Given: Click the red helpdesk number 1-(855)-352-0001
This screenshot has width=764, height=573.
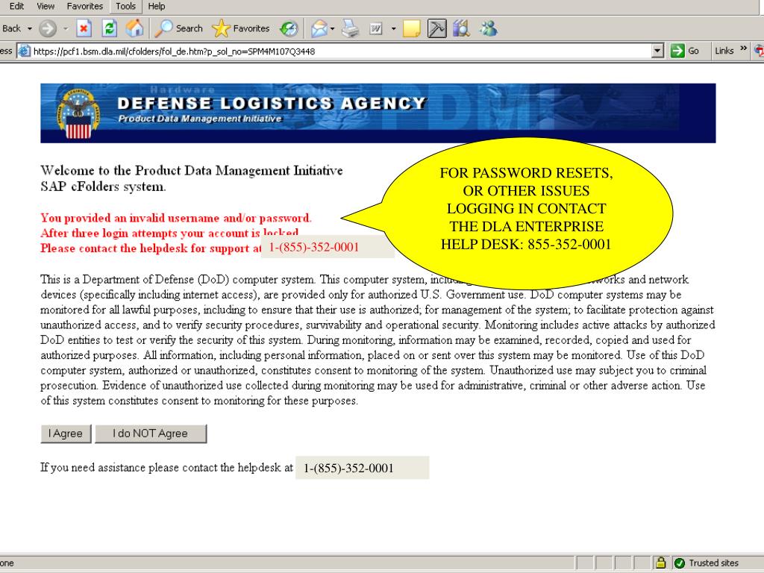Looking at the screenshot, I should coord(314,248).
